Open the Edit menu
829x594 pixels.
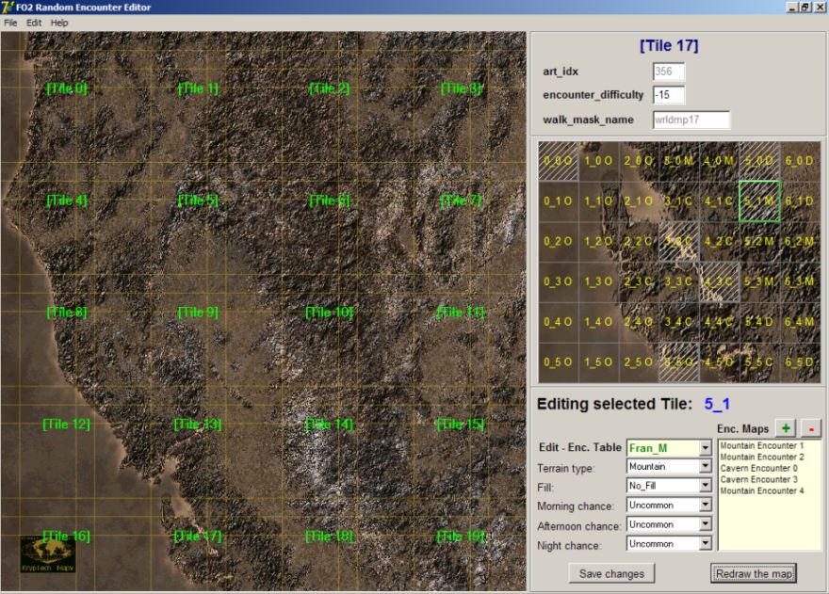pyautogui.click(x=32, y=22)
